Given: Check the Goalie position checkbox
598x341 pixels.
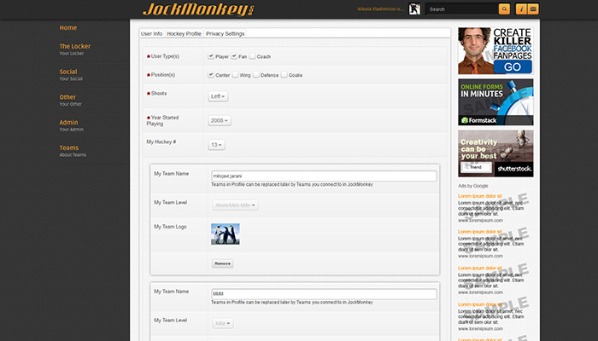Looking at the screenshot, I should [x=284, y=75].
